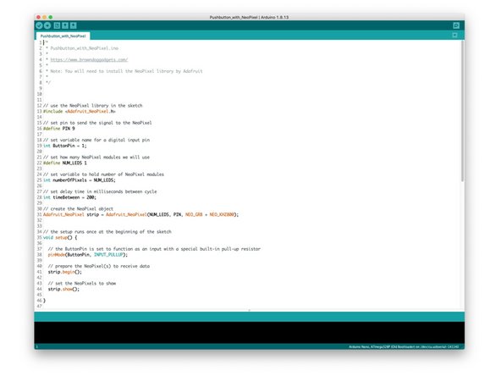Click the 'strip.show();' line

[63, 290]
